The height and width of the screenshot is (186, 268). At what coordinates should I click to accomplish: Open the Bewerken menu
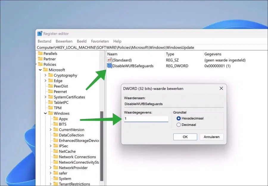[x=64, y=41]
